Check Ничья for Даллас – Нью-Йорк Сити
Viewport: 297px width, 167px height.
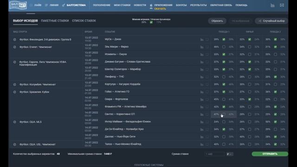250,137
